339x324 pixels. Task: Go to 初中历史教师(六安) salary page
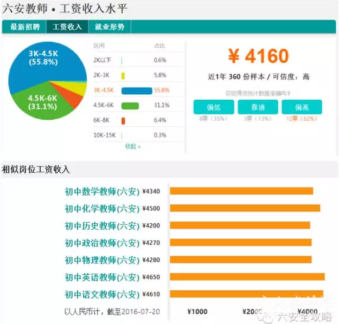pyautogui.click(x=102, y=226)
